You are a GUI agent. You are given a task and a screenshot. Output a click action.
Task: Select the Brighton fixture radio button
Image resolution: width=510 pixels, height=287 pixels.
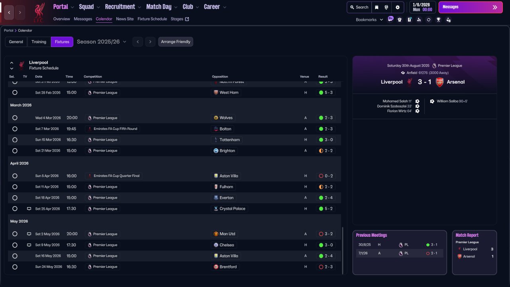15,151
